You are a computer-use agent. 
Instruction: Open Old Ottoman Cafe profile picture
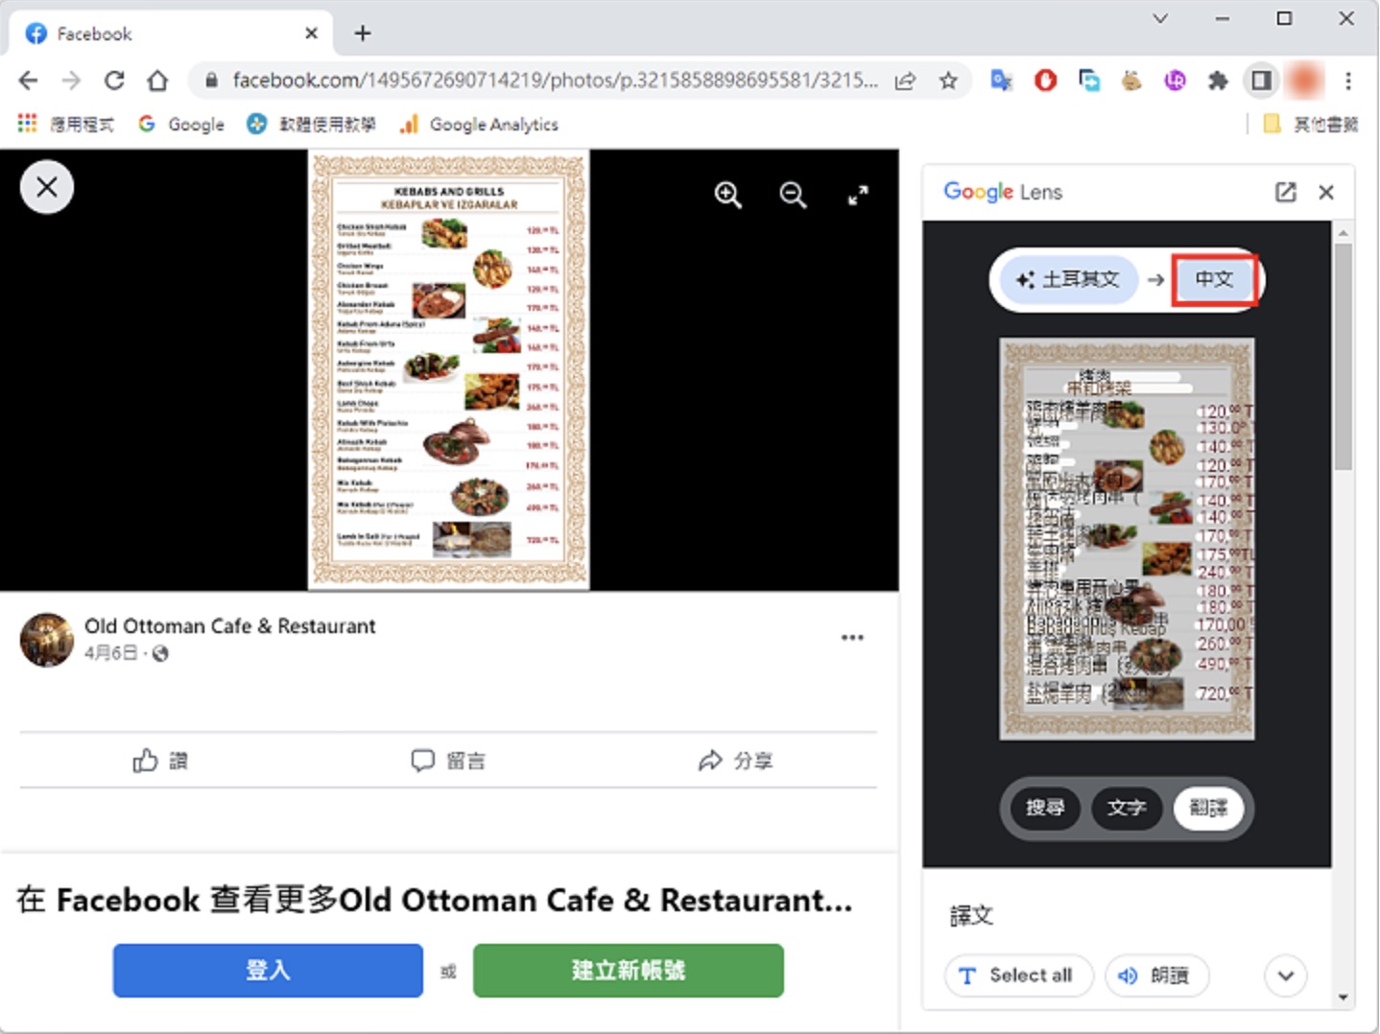point(47,640)
